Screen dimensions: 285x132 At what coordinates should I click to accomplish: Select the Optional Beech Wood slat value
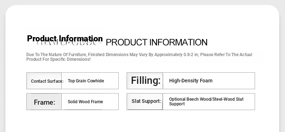[x=206, y=101]
